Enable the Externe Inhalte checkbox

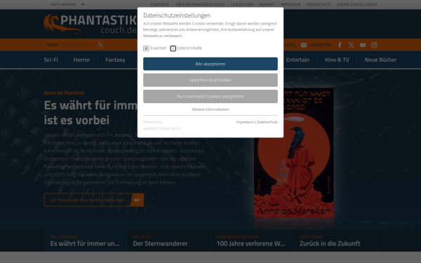click(173, 48)
